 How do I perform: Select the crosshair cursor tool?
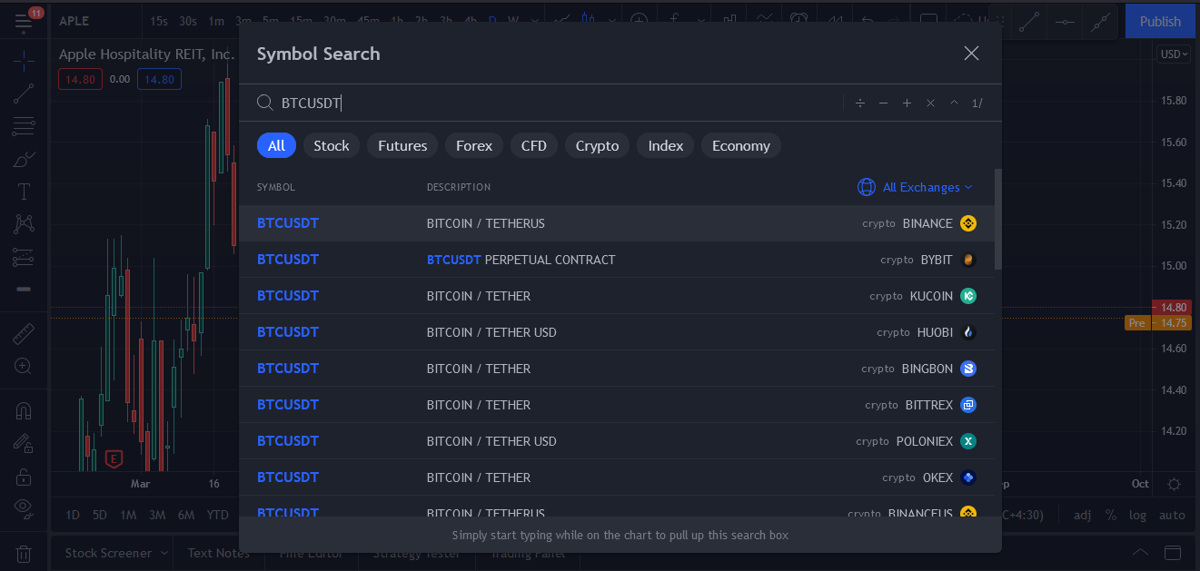point(24,61)
